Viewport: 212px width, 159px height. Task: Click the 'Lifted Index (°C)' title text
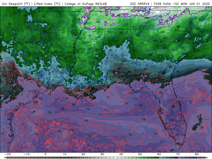click(x=47, y=4)
